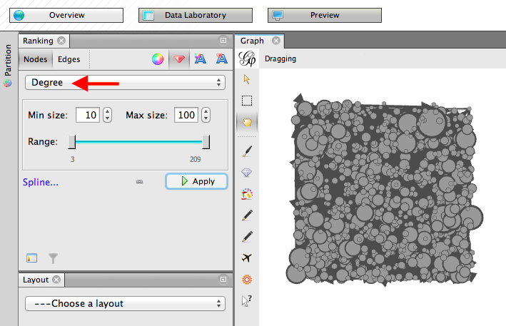Screen dimensions: 506x326
Task: Select the red diamond size ranking icon
Action: click(179, 59)
